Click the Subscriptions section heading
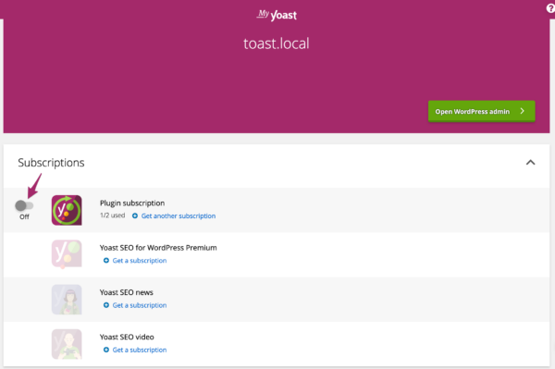This screenshot has width=555, height=369. click(x=51, y=163)
